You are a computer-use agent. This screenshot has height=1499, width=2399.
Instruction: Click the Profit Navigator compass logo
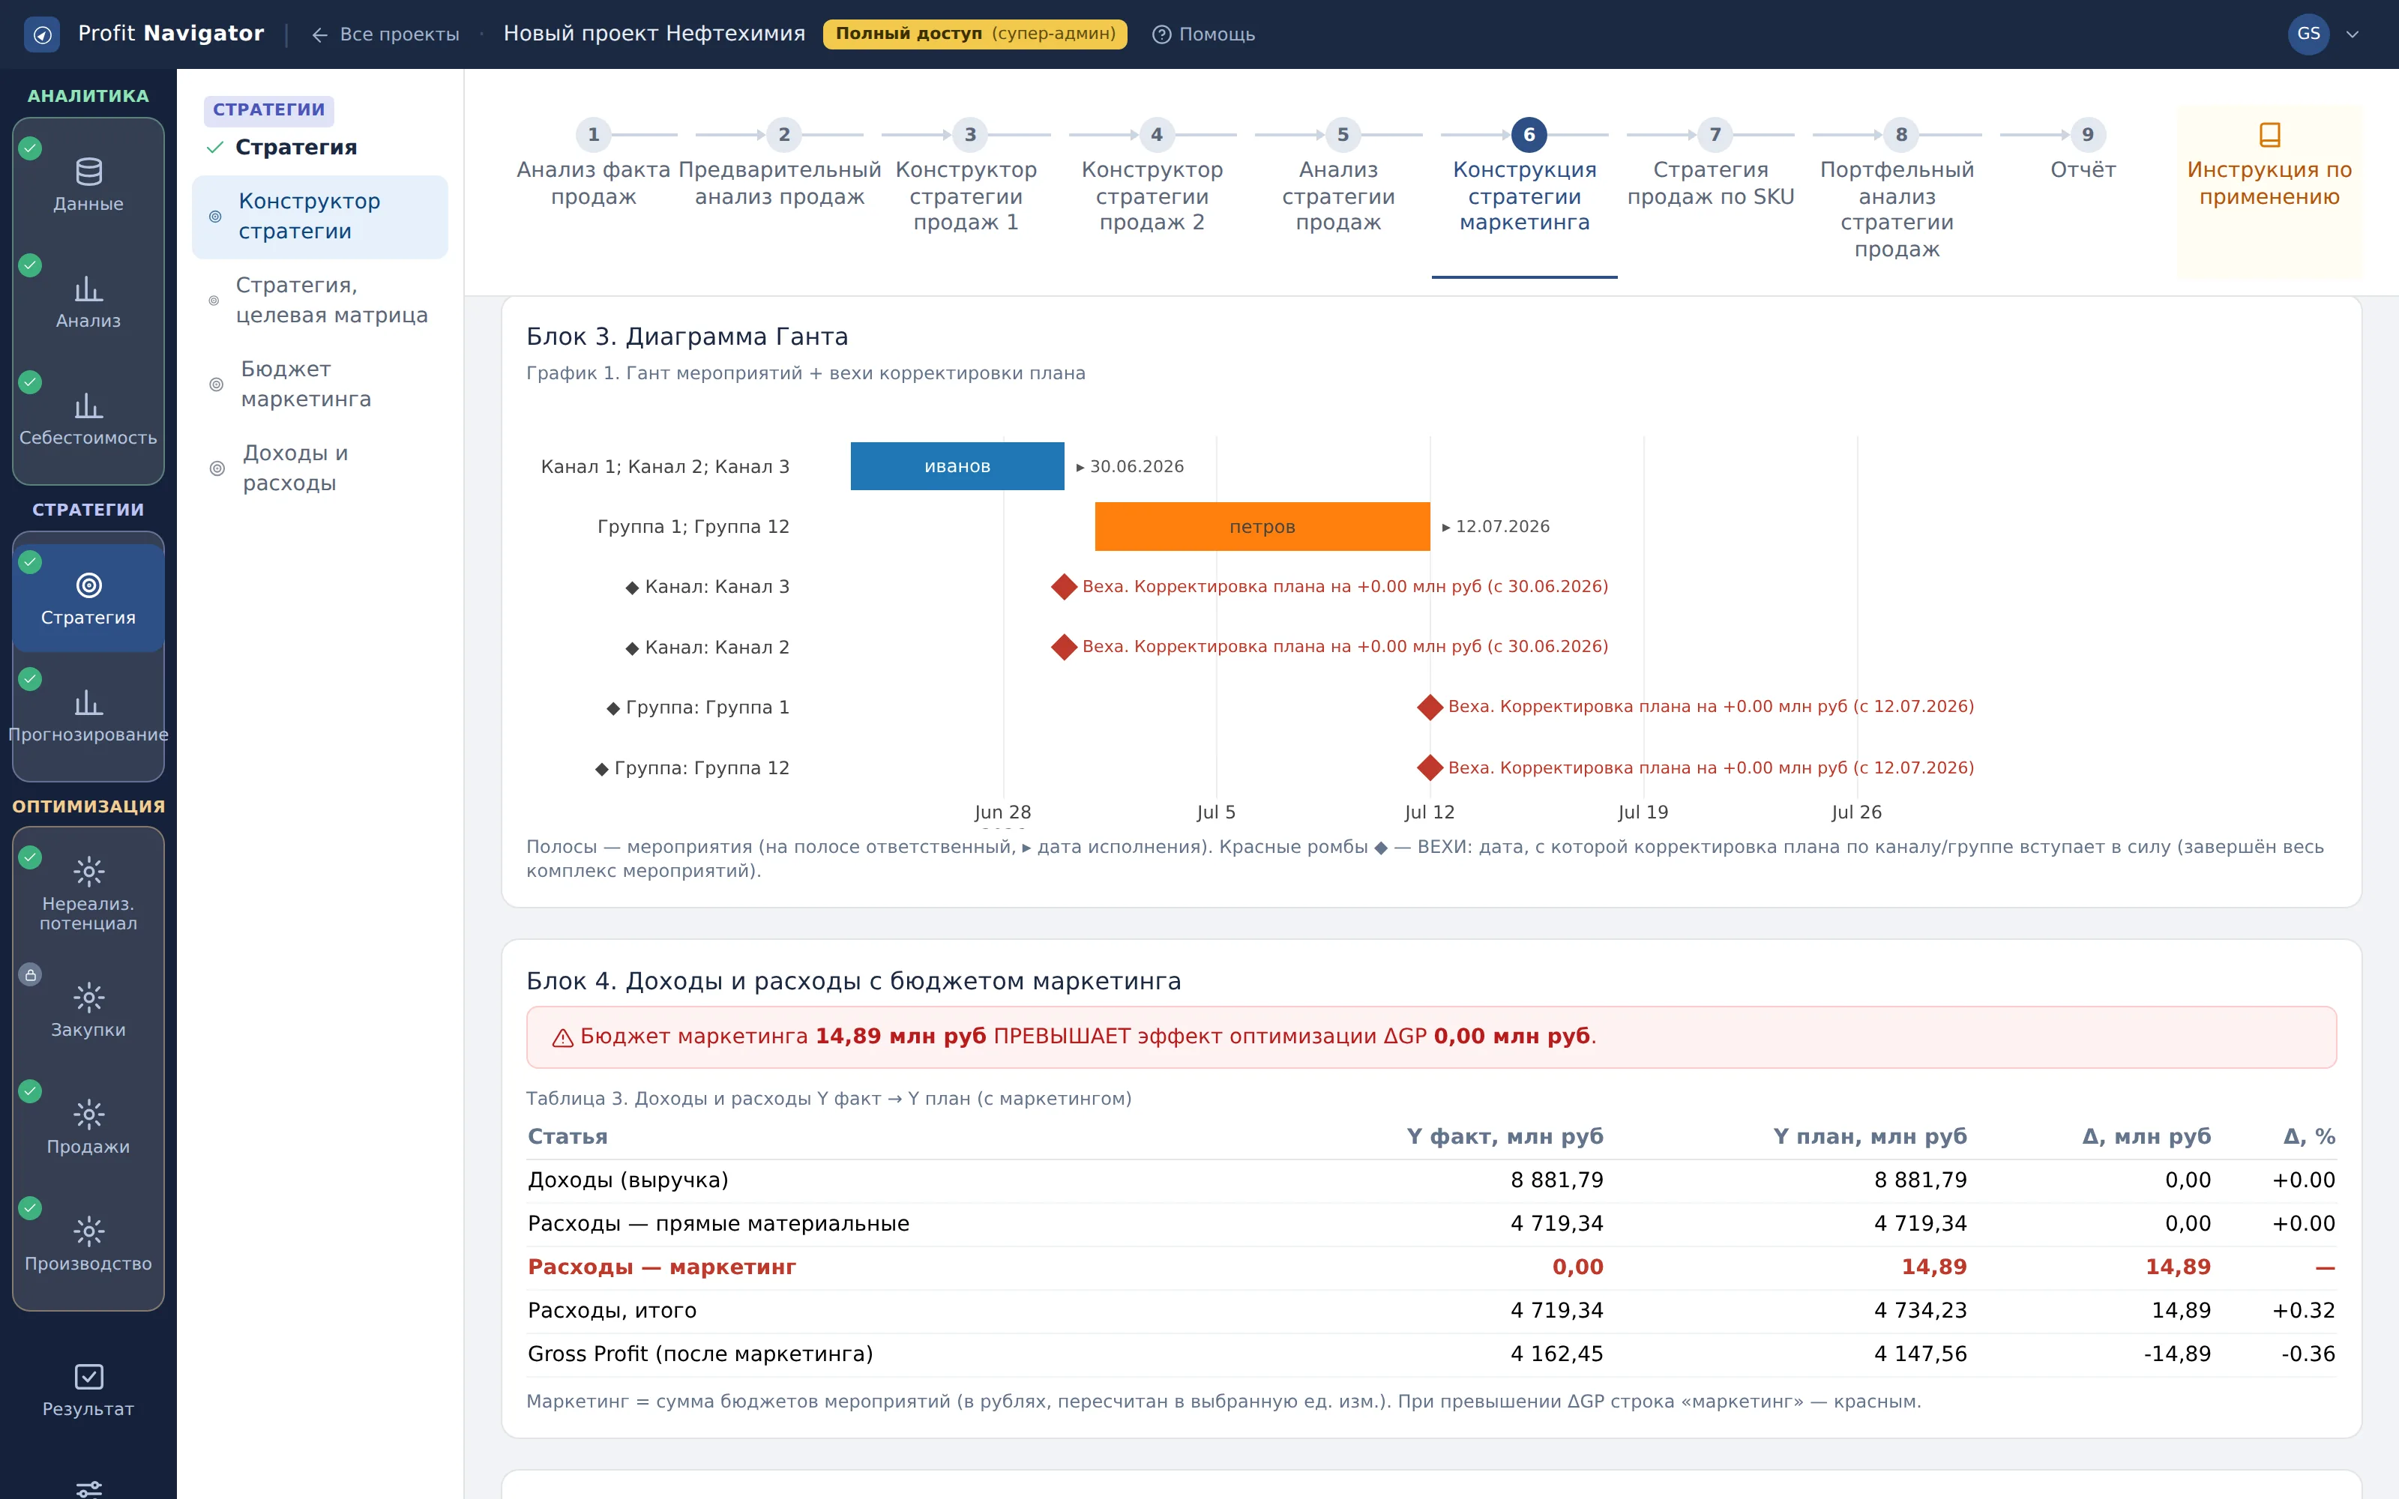[42, 34]
